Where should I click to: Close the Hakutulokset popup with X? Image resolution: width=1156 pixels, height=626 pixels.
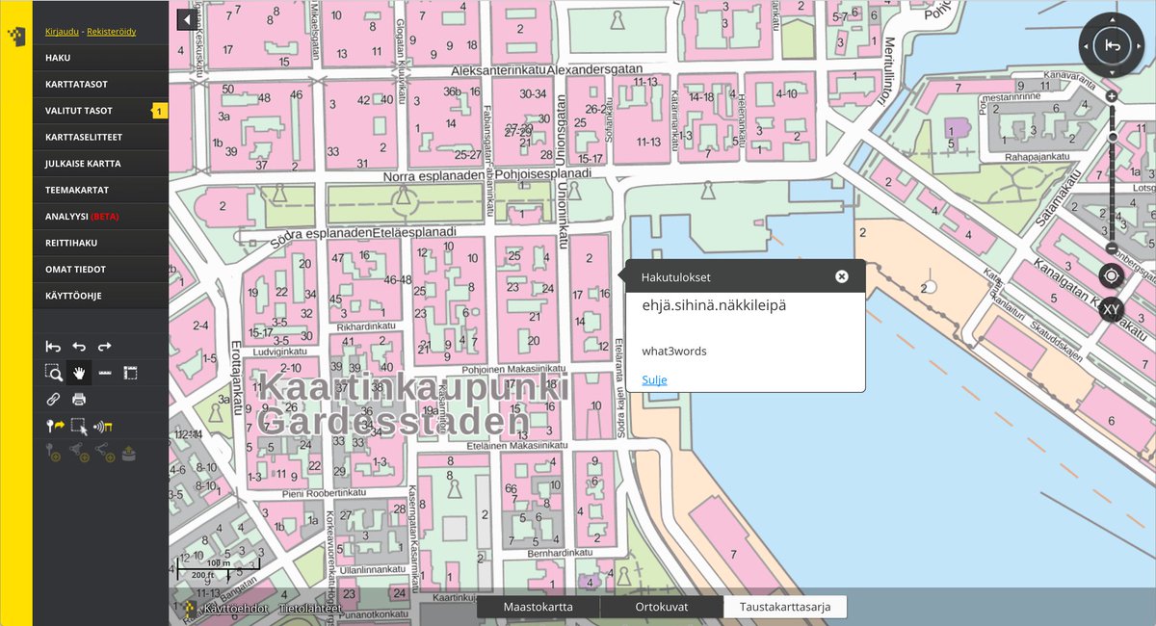click(x=842, y=276)
